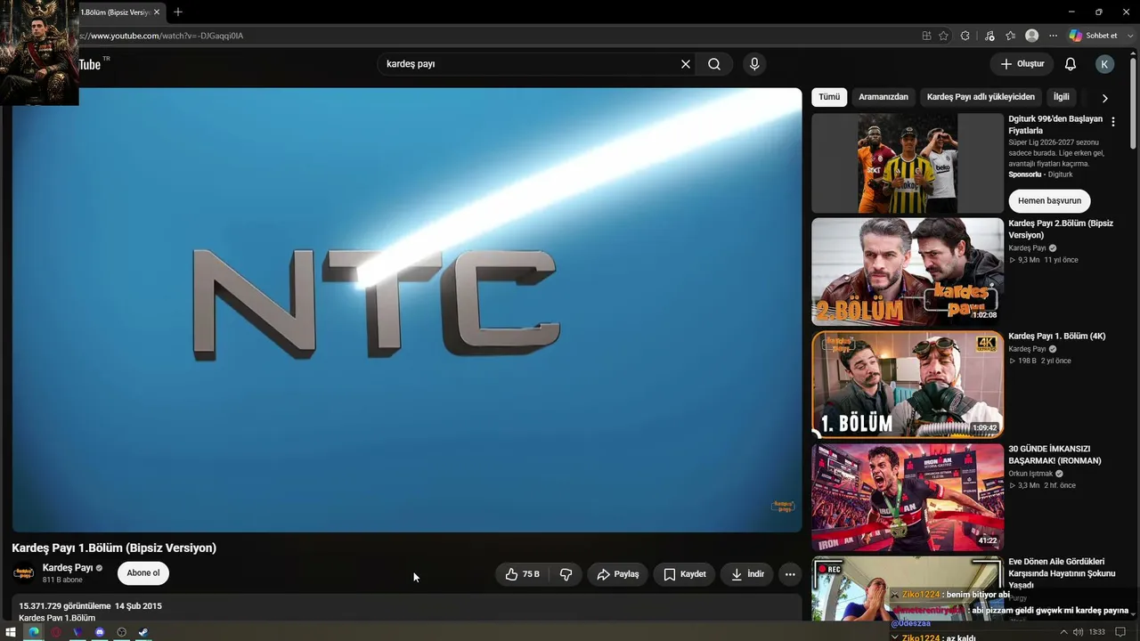Screen dimensions: 1140x641
Task: Click the Oluştur create button
Action: (x=1022, y=64)
